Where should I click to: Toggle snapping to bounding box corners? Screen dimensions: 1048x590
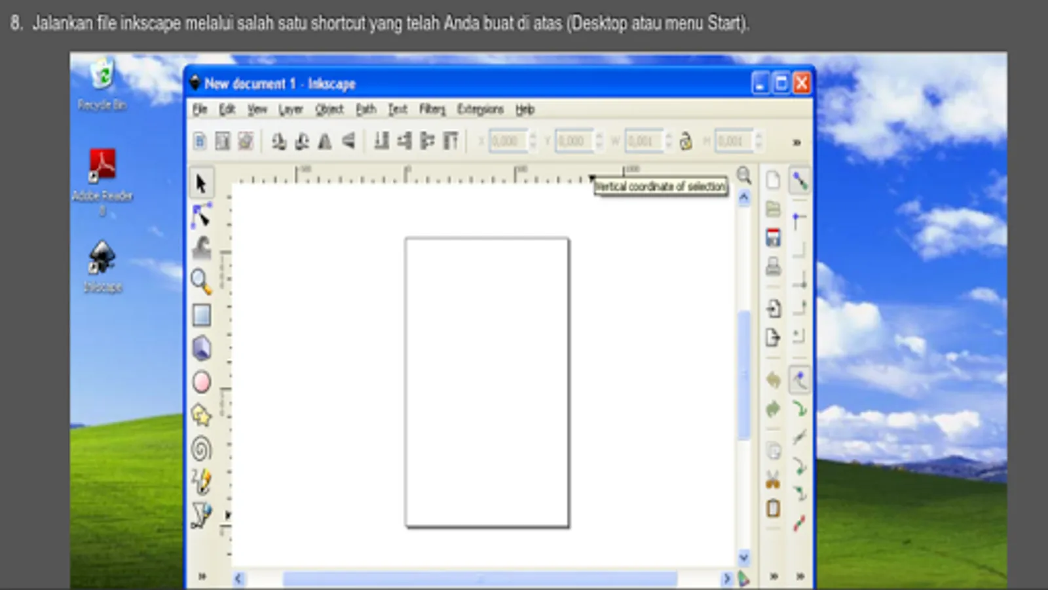799,281
